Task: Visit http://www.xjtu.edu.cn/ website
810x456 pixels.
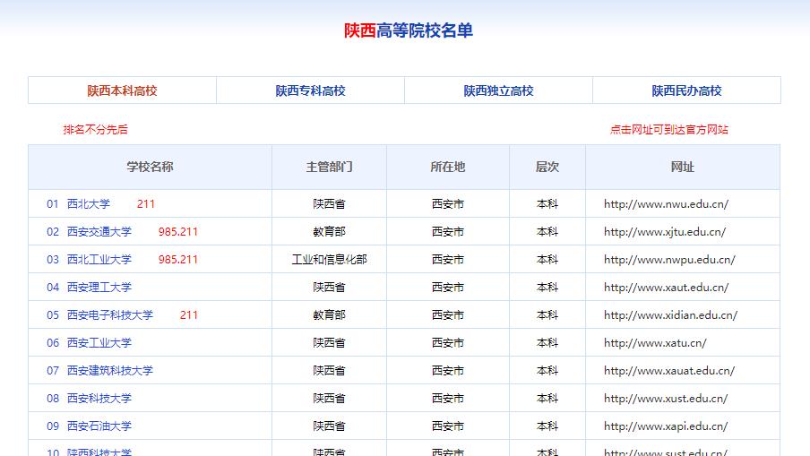Action: pos(665,232)
